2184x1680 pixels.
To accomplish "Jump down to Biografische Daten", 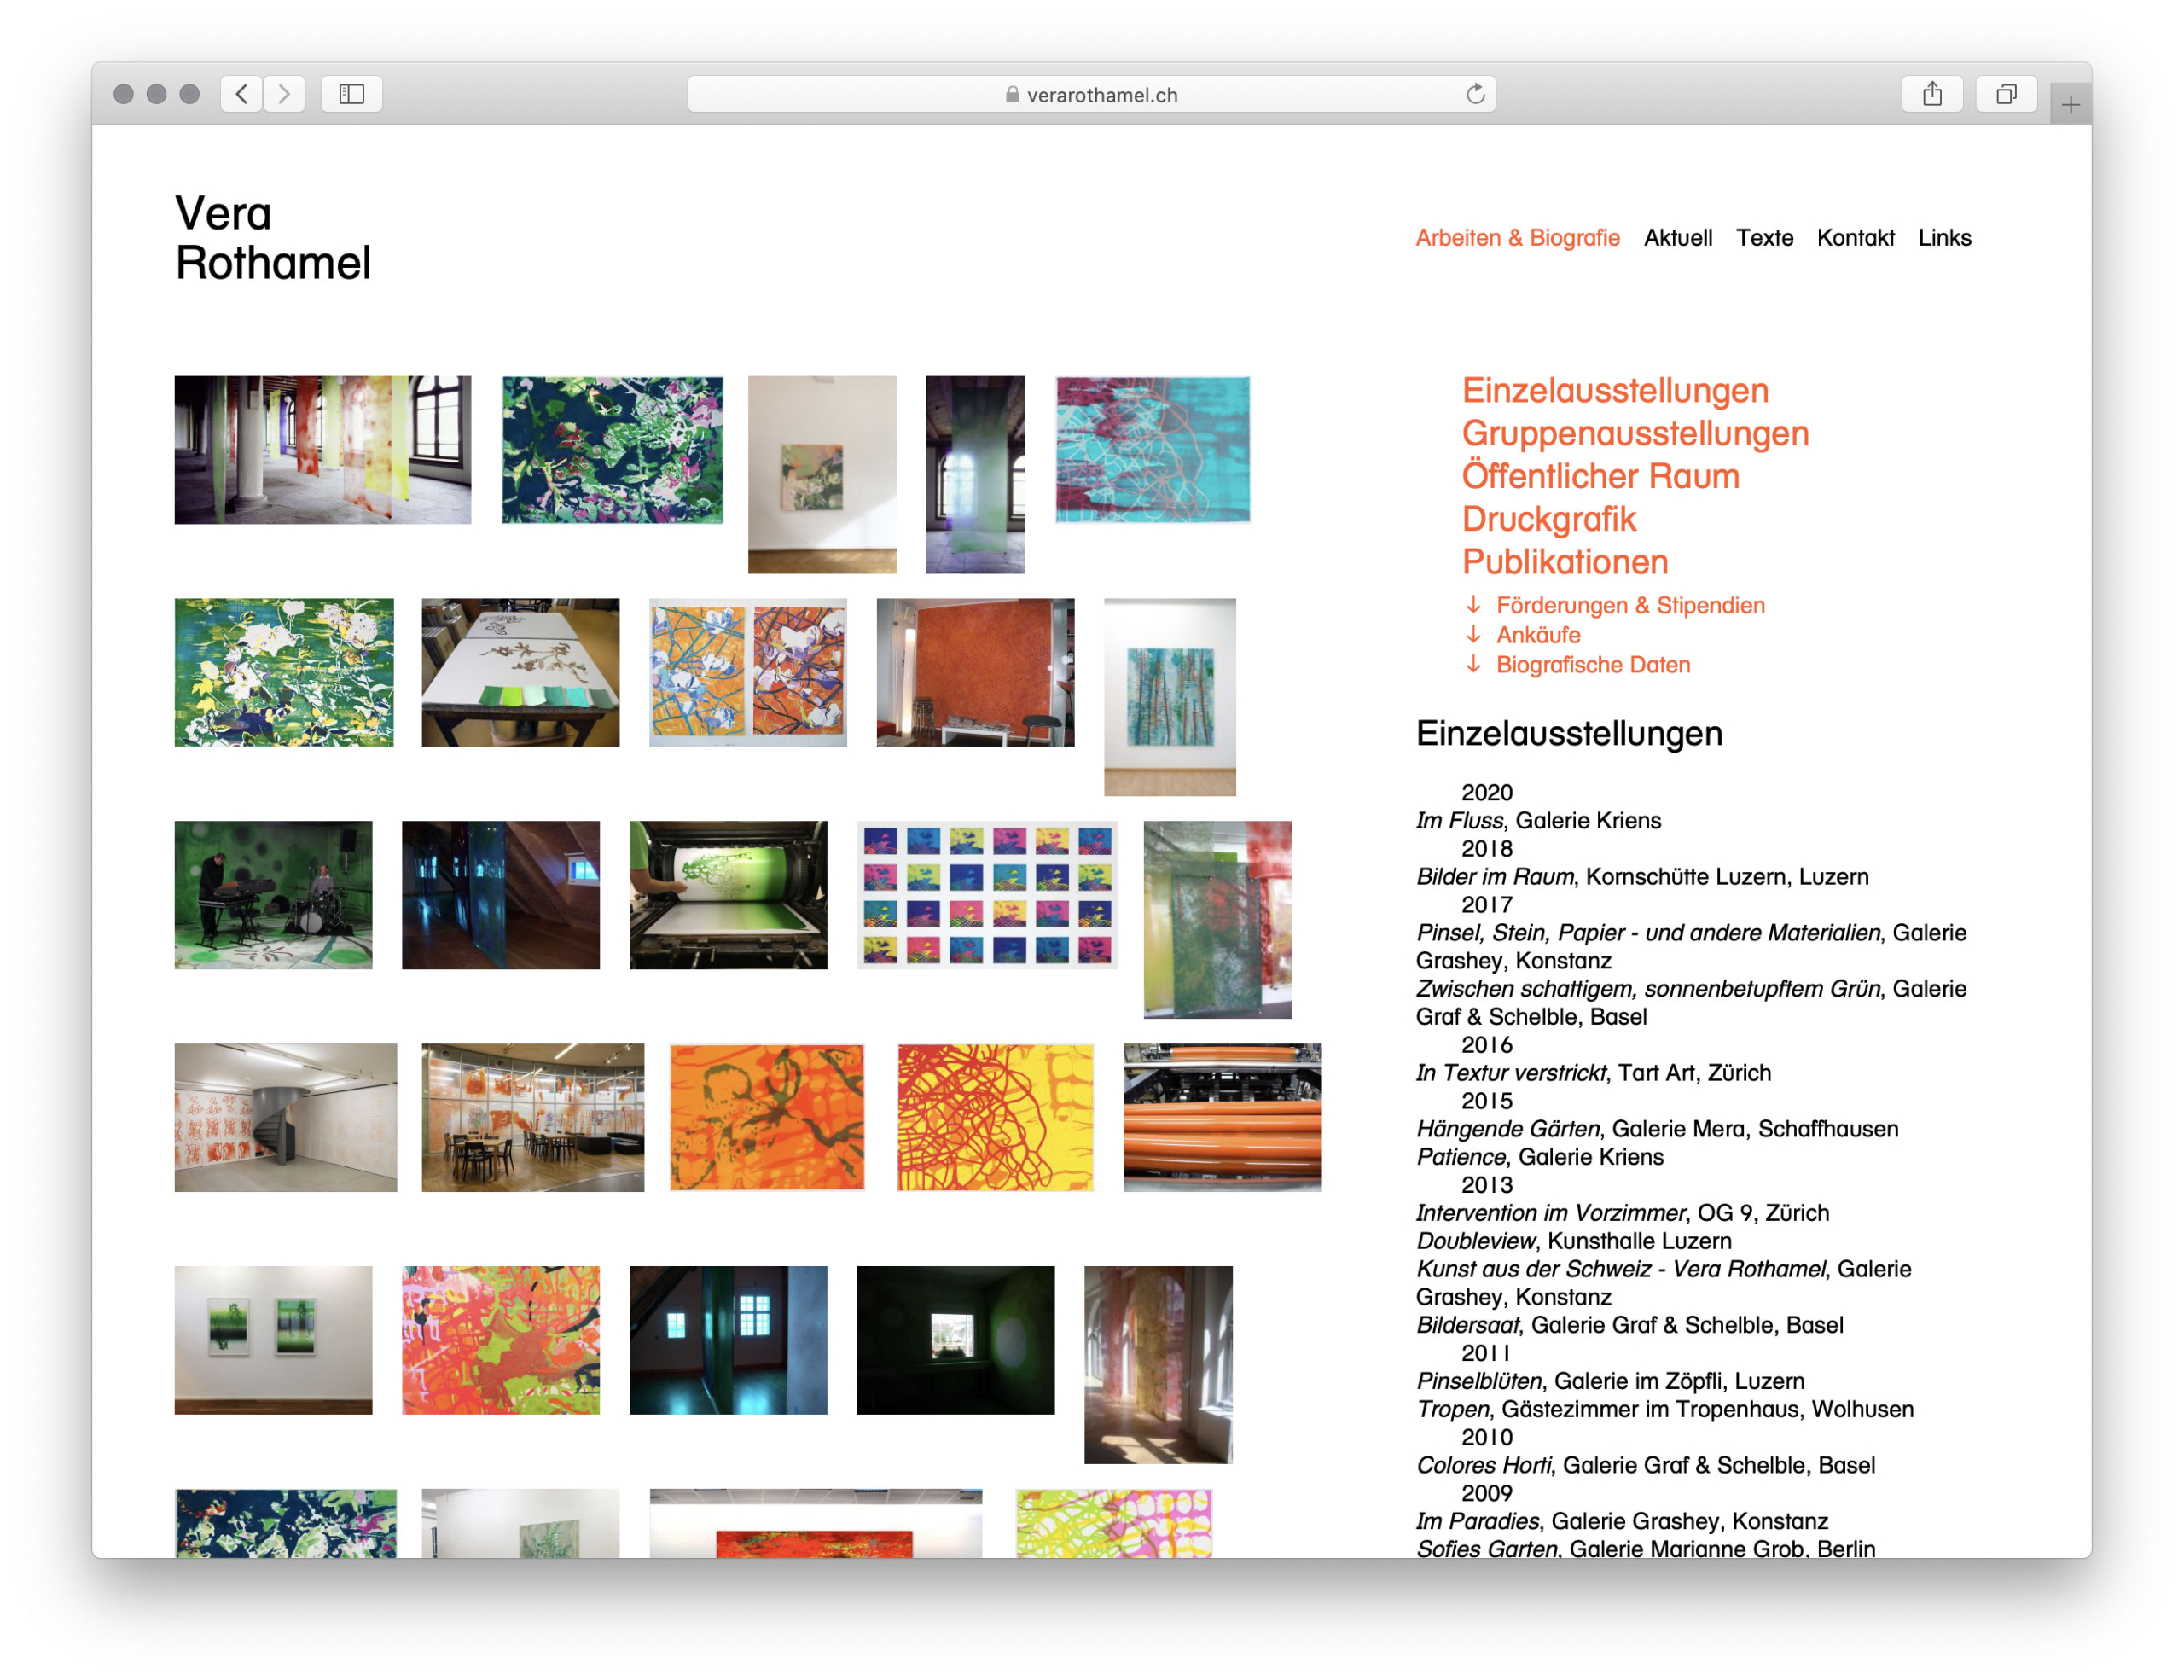I will pyautogui.click(x=1592, y=665).
